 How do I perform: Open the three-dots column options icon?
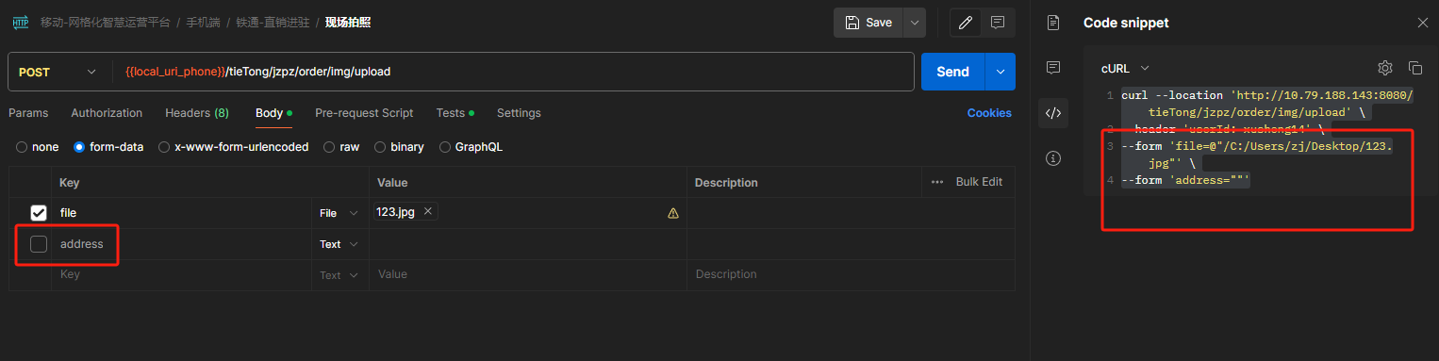(937, 182)
